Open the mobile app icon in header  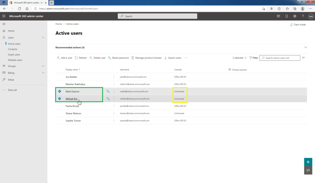point(286,16)
